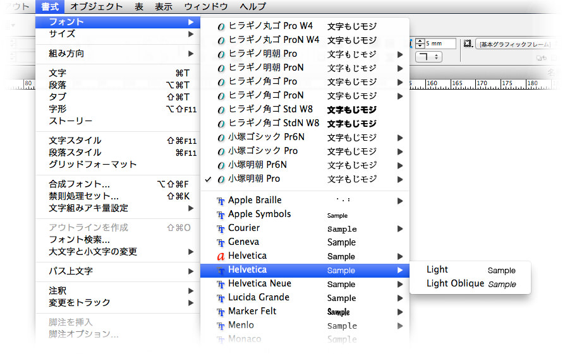Viewport: 565px width, 354px height.
Task: Select the フォント submenu entry
Action: pyautogui.click(x=118, y=22)
